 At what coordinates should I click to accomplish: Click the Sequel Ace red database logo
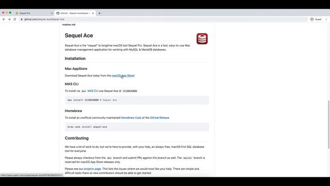[202, 39]
